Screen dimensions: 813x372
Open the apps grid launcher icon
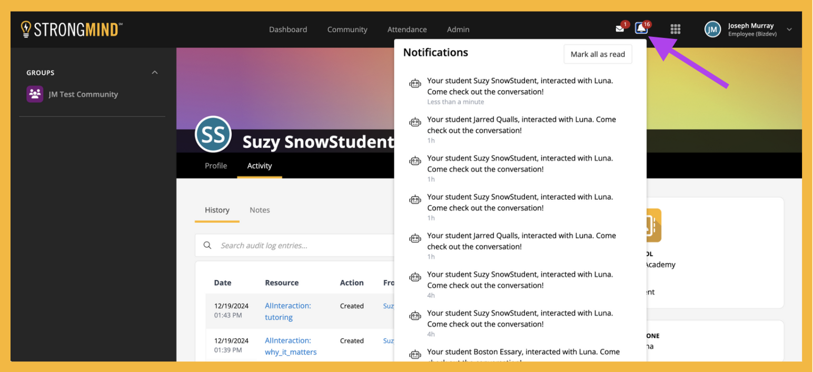point(675,29)
